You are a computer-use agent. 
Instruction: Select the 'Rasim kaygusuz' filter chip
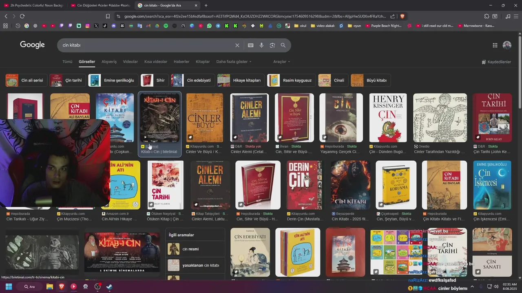click(292, 81)
